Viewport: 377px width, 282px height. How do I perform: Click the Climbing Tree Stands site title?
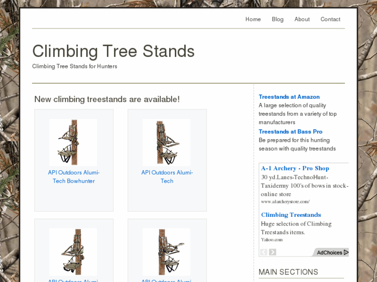click(x=113, y=51)
